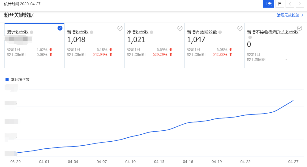Click the 04-16 label on x-axis
The height and width of the screenshot is (167, 307).
tap(188, 162)
